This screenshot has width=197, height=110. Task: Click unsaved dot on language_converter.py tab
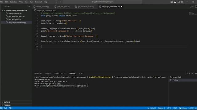122,7
